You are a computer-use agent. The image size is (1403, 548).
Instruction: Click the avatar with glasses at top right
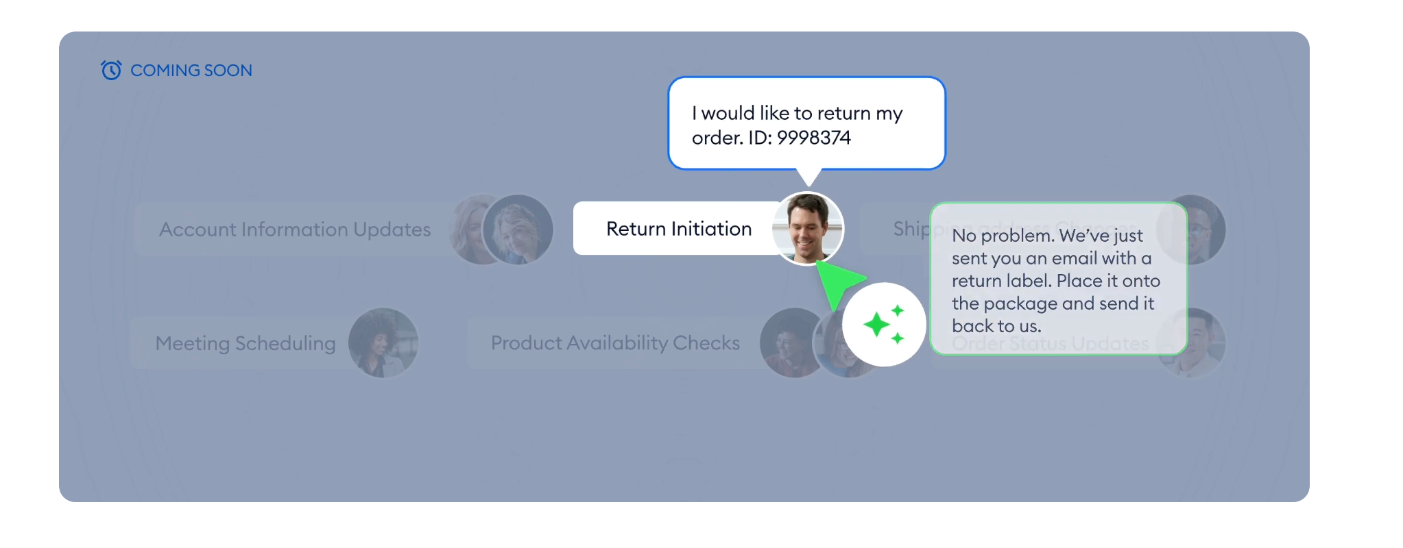click(x=1192, y=229)
